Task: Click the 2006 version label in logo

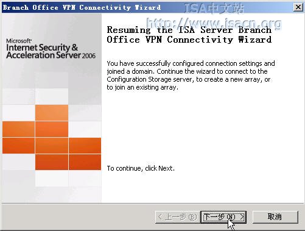Action: pyautogui.click(x=89, y=55)
